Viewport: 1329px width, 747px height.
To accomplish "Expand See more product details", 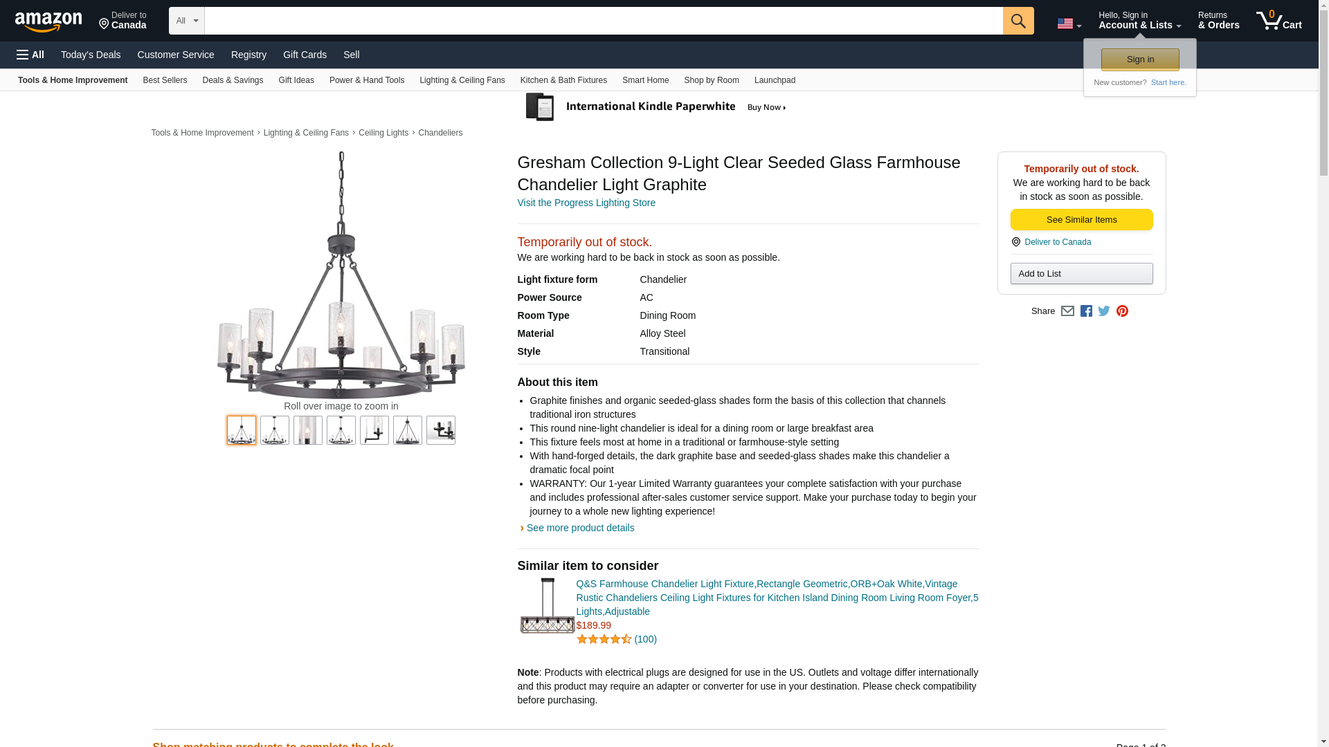I will pyautogui.click(x=580, y=528).
